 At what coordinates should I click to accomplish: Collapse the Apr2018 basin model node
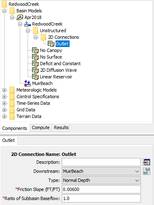pos(12,17)
